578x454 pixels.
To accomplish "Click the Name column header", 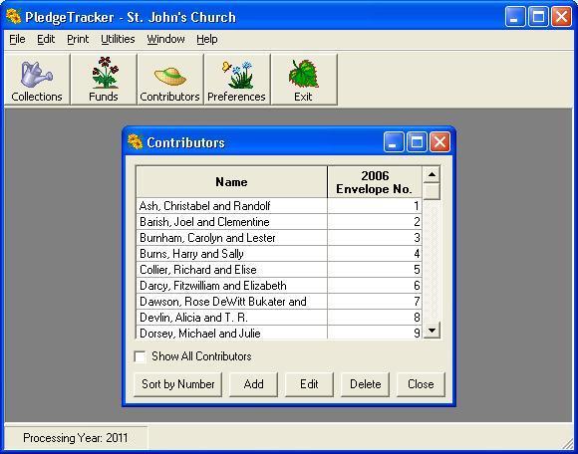I will point(231,182).
